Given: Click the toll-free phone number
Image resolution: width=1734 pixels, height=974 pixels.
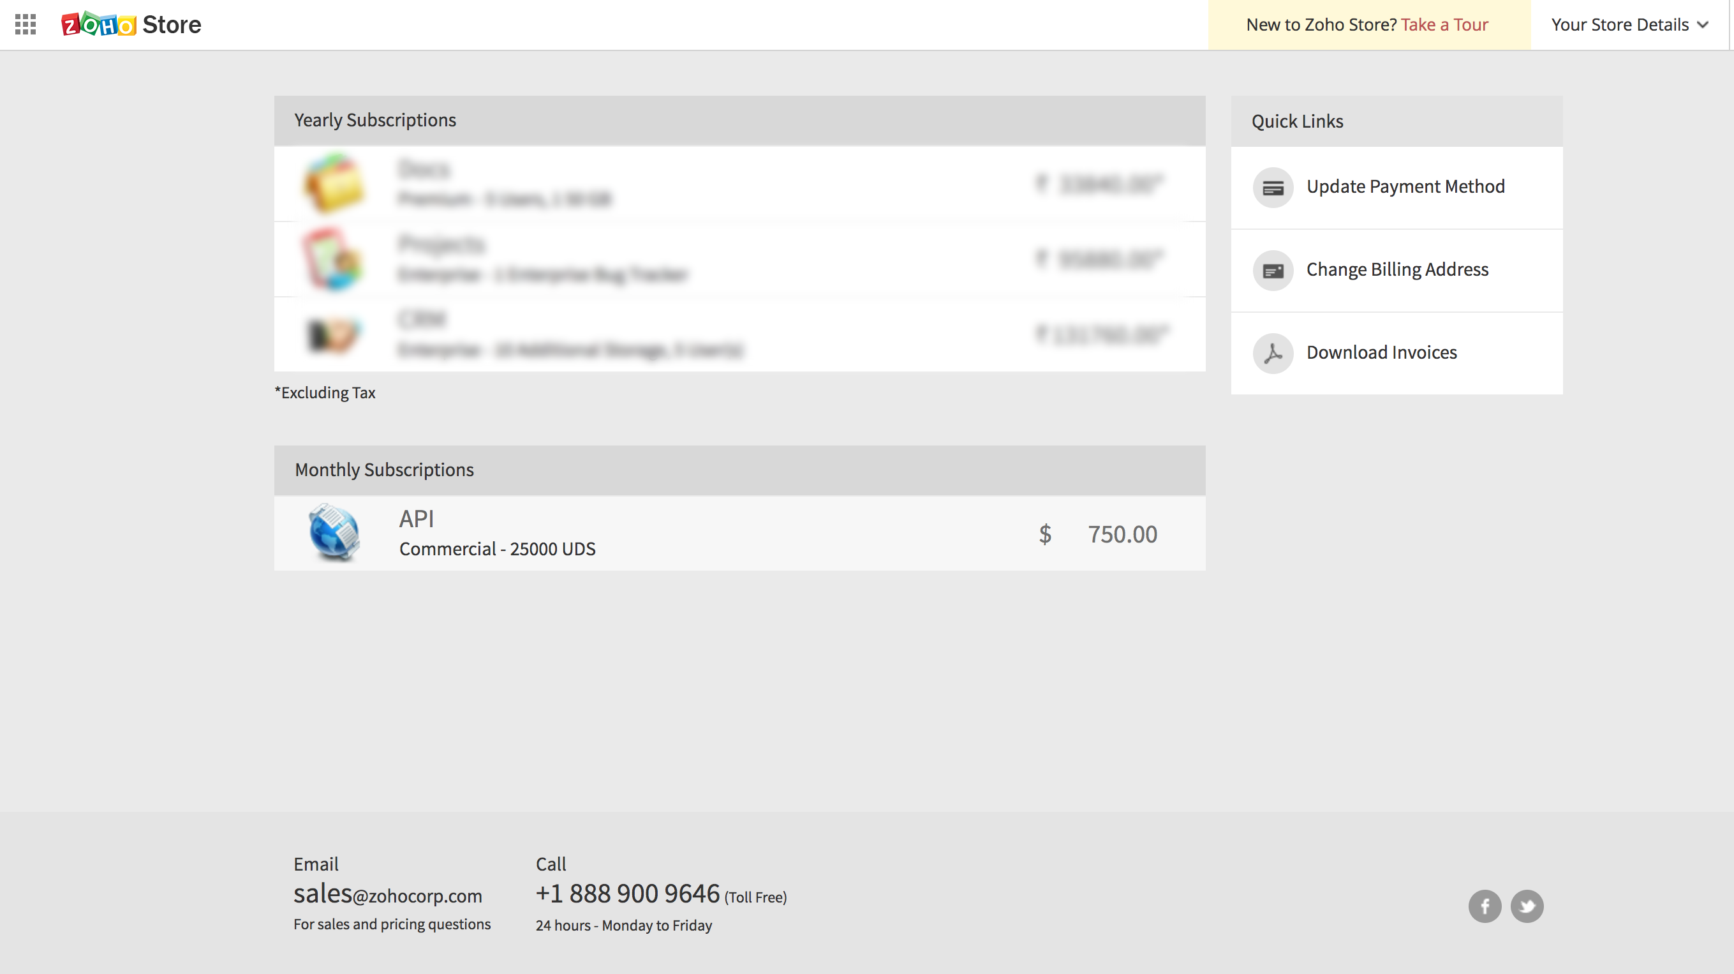Looking at the screenshot, I should tap(627, 893).
